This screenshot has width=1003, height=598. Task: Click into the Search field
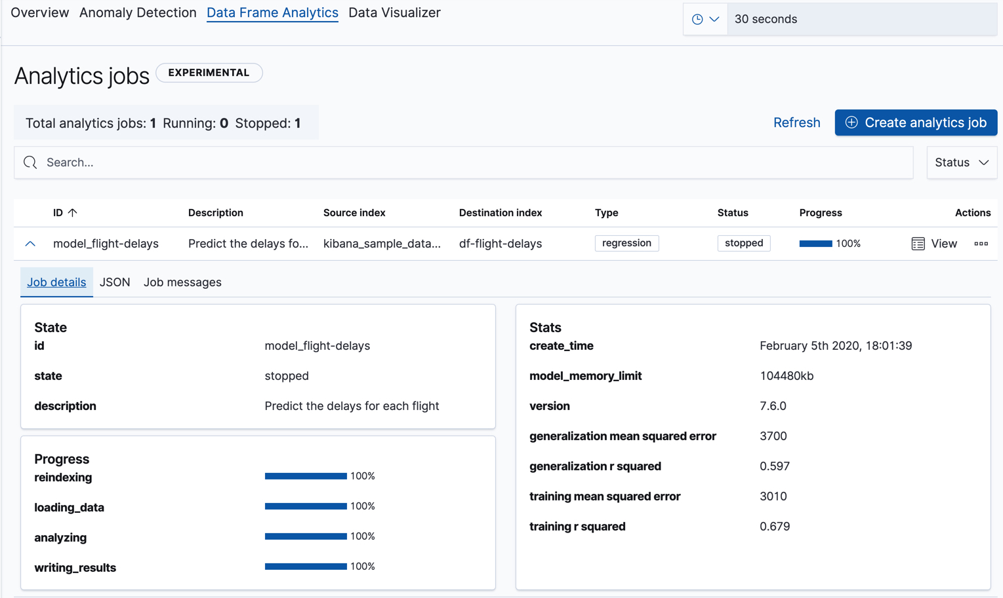[197, 162]
